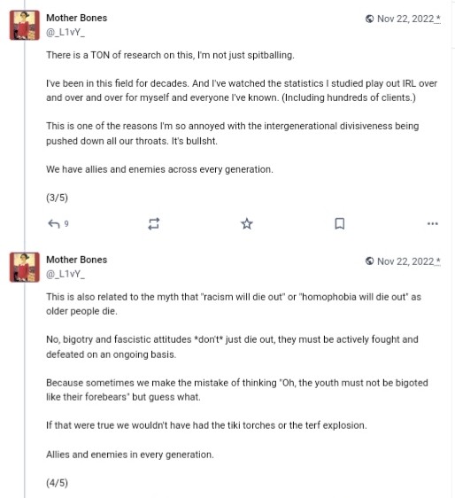The image size is (455, 498).
Task: Open Nov 22, 2022 timestamp of second post
Action: [405, 261]
